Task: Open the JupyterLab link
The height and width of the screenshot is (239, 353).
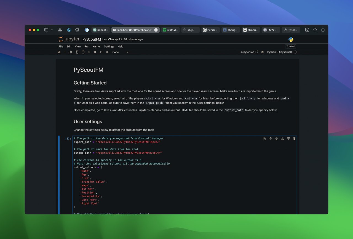Action: pyautogui.click(x=249, y=52)
